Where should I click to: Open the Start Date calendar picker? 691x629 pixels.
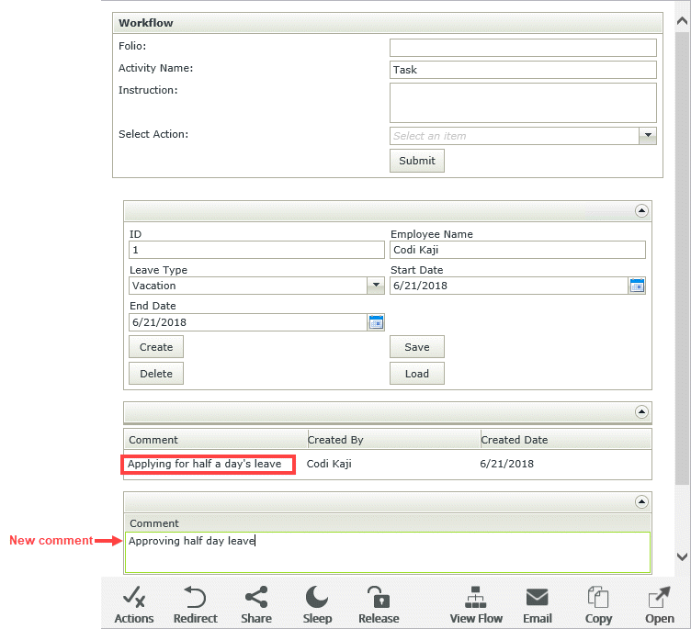click(x=637, y=286)
